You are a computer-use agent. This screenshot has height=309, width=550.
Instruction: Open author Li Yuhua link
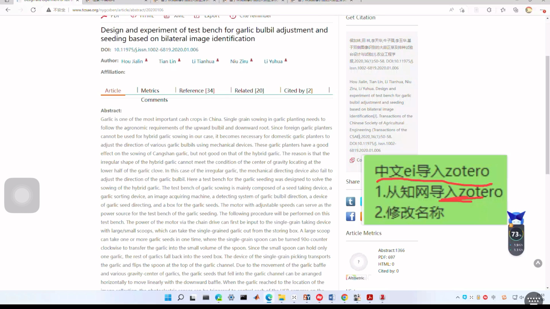pyautogui.click(x=273, y=61)
